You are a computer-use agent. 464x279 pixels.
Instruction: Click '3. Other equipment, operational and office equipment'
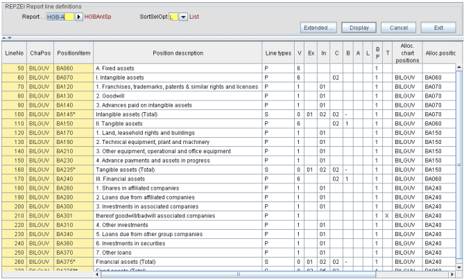178,151
